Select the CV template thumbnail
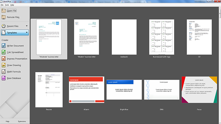Screen dimensions: 221x124 click(199, 37)
